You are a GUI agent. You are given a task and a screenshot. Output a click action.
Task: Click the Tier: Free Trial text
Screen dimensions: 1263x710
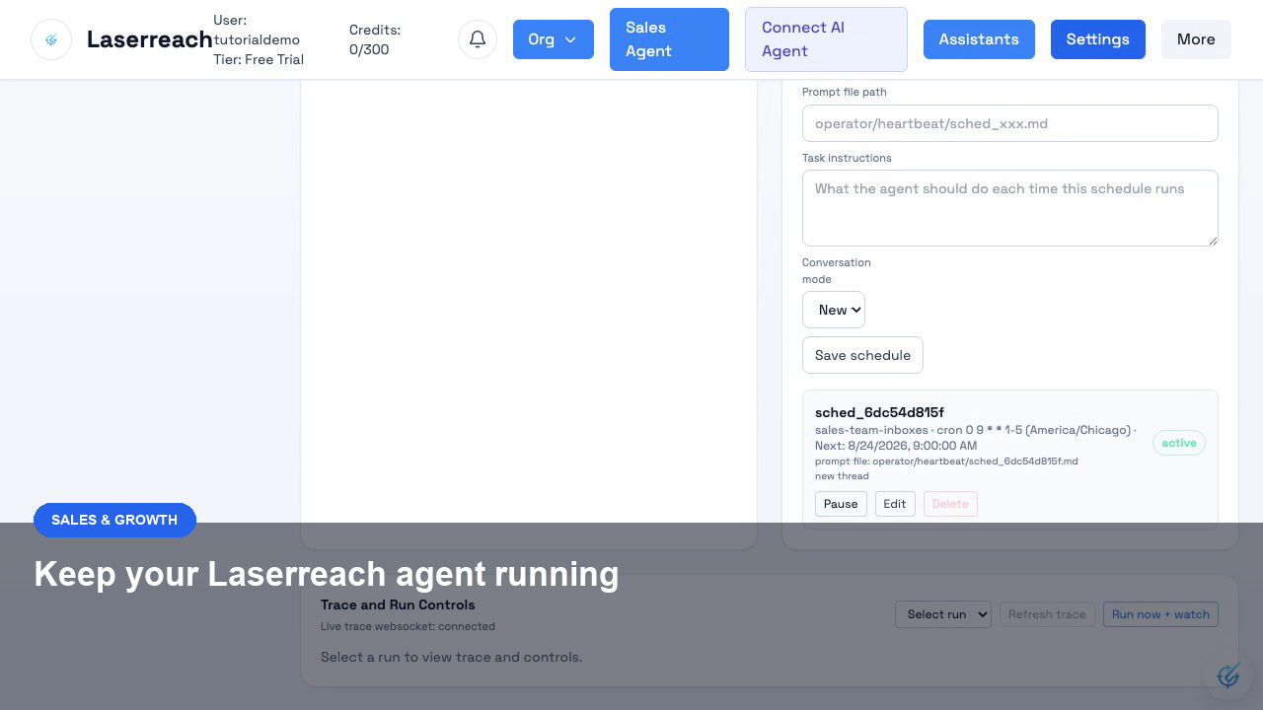[x=259, y=59]
